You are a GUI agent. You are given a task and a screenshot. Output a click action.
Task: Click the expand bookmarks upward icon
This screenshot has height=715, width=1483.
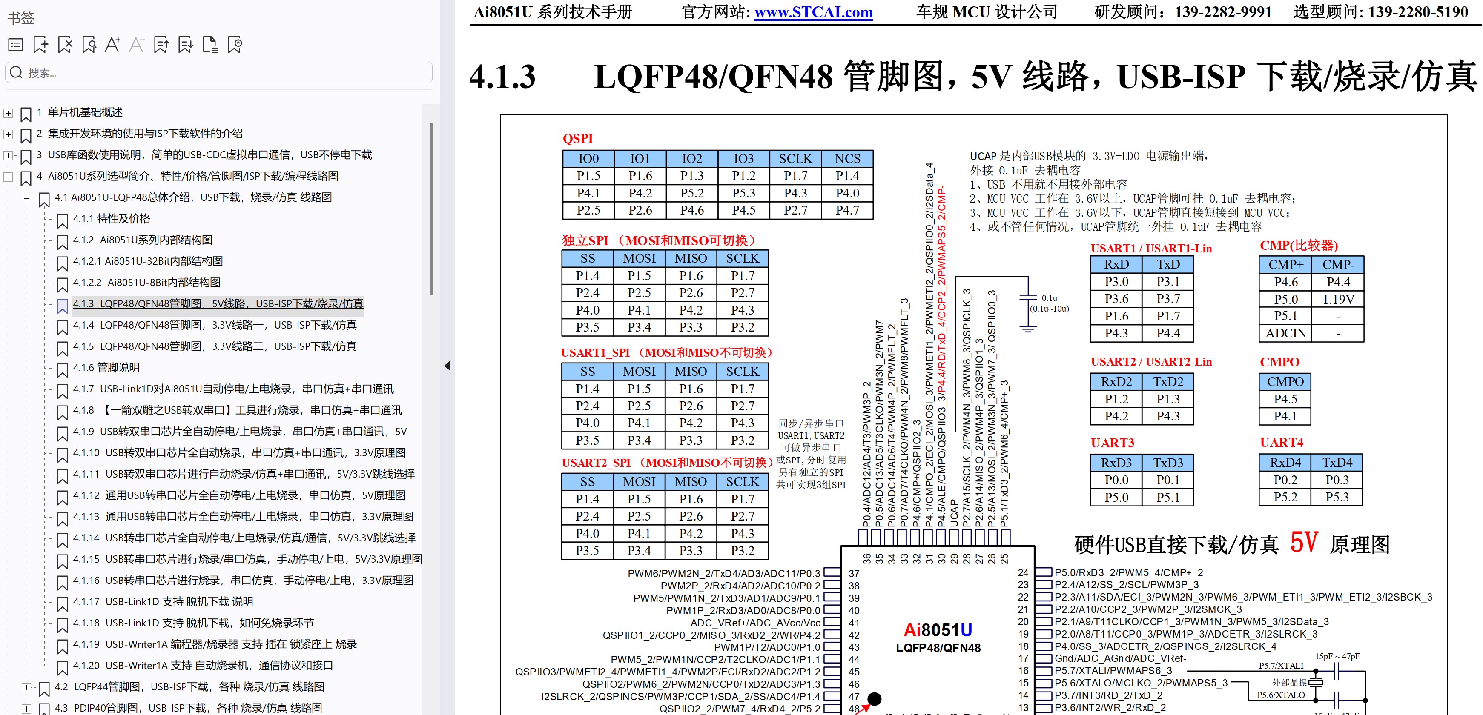pyautogui.click(x=162, y=45)
